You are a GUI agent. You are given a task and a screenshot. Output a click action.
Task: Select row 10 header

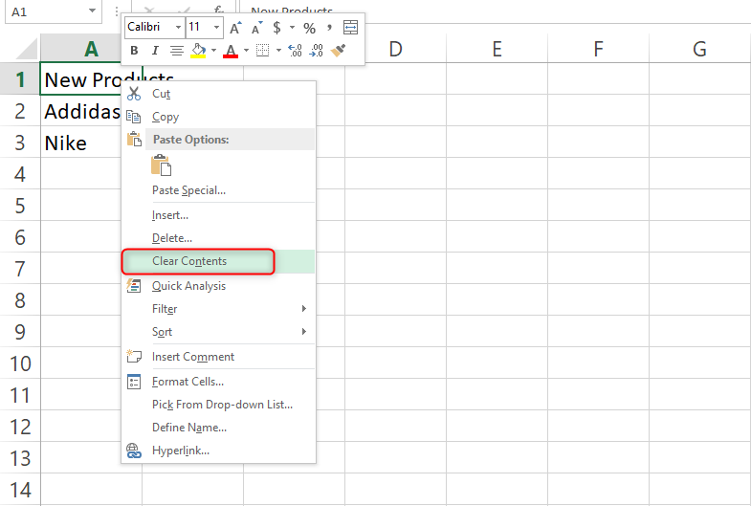click(20, 363)
